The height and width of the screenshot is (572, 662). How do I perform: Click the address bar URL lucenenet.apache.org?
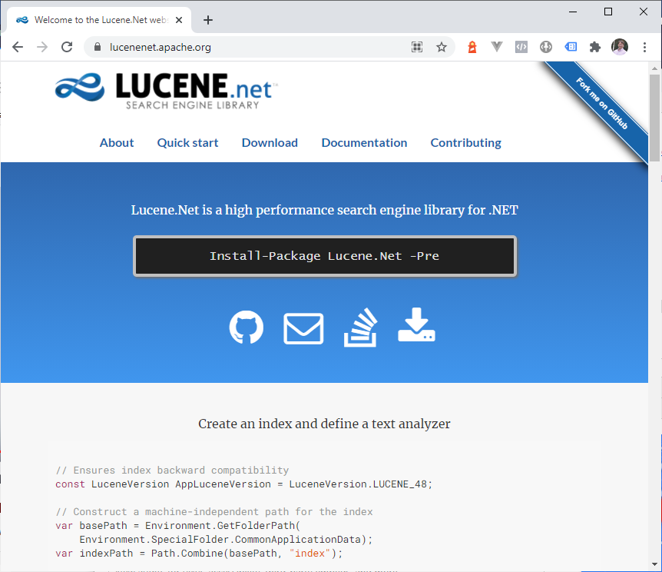click(160, 47)
